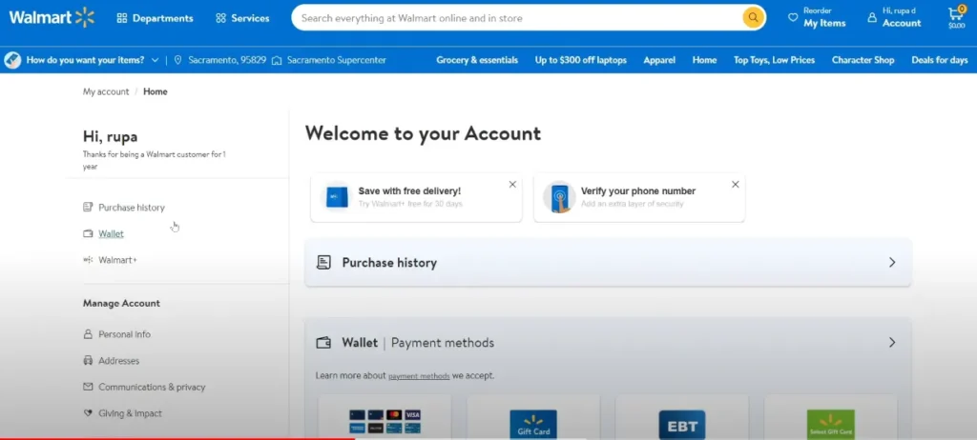Open Wallet in the left sidebar

pos(111,233)
